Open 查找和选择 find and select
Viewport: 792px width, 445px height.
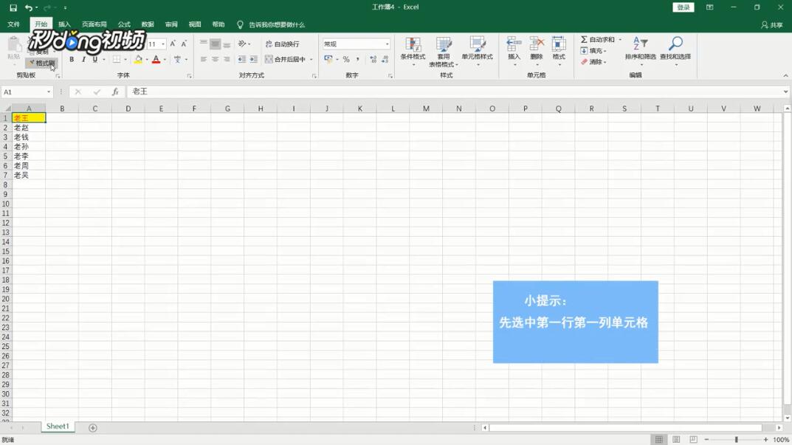(675, 50)
